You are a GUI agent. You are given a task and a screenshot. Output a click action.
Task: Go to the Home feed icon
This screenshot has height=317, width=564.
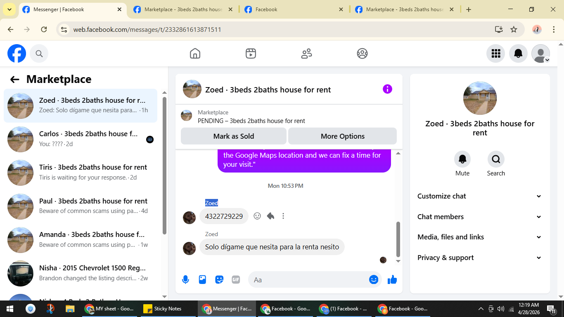pos(195,54)
